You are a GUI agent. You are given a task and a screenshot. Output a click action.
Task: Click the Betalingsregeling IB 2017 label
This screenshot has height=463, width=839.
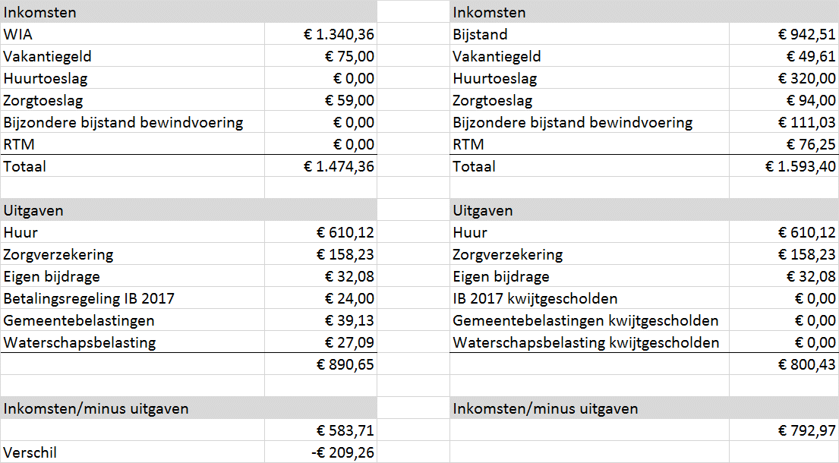coord(89,298)
